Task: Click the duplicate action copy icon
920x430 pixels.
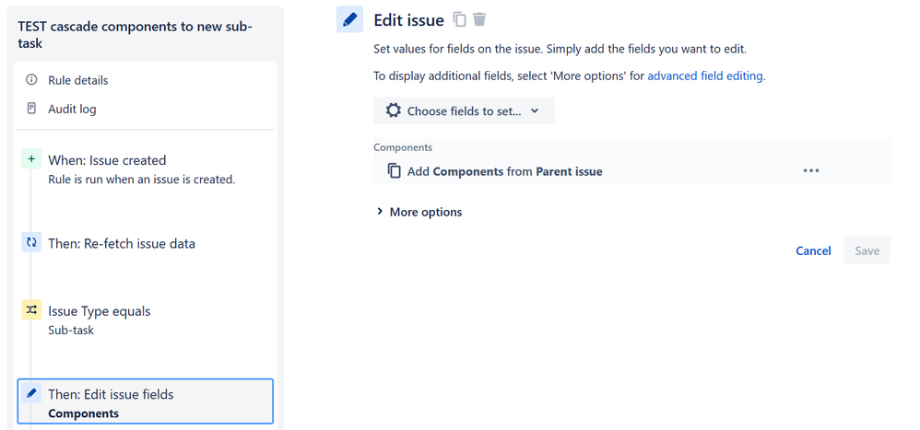Action: (460, 19)
